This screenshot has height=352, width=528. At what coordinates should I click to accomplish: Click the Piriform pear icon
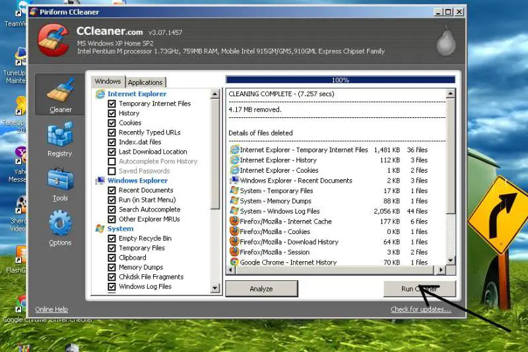pos(446,41)
